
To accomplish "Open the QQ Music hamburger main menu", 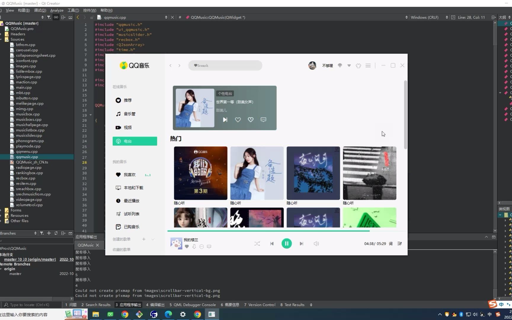I will click(x=368, y=65).
